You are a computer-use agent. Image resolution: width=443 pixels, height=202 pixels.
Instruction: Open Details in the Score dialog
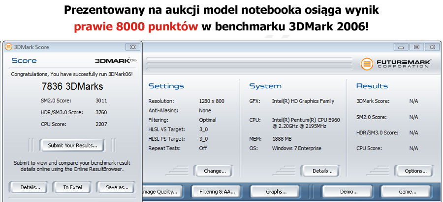point(28,187)
